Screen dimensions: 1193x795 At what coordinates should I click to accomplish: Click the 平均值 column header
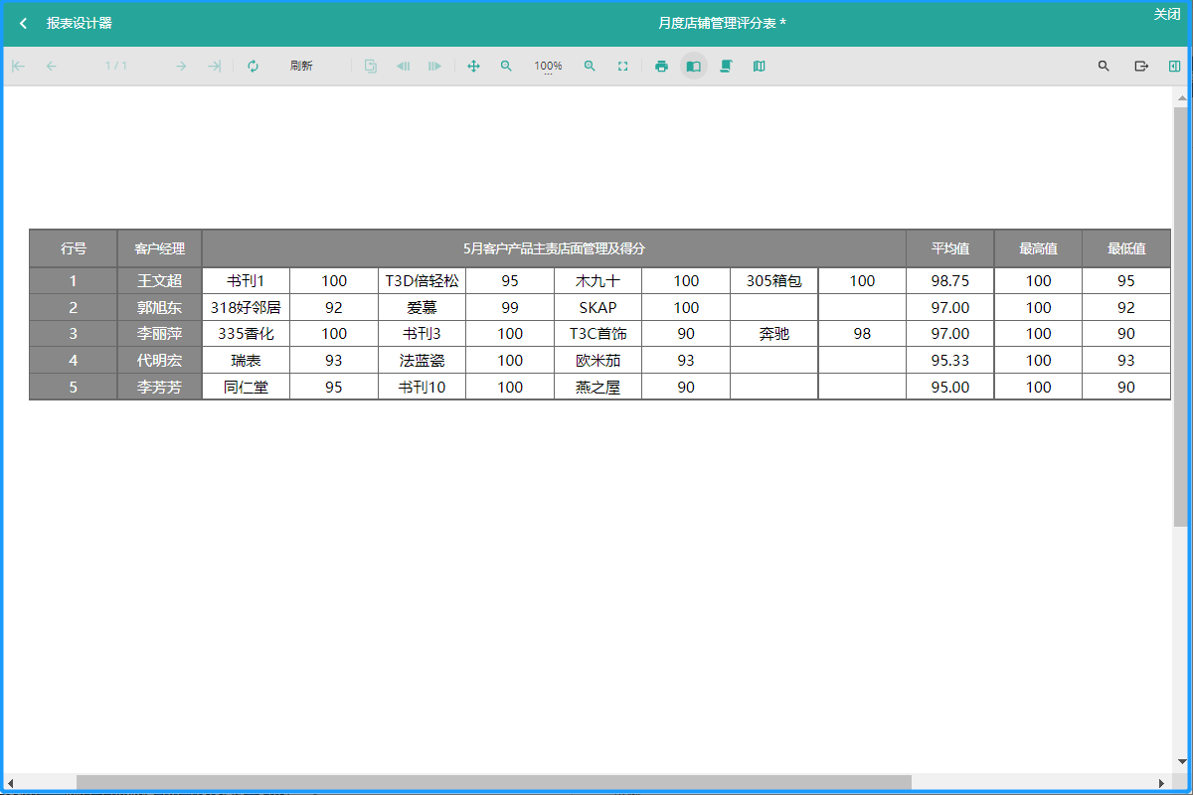click(949, 248)
